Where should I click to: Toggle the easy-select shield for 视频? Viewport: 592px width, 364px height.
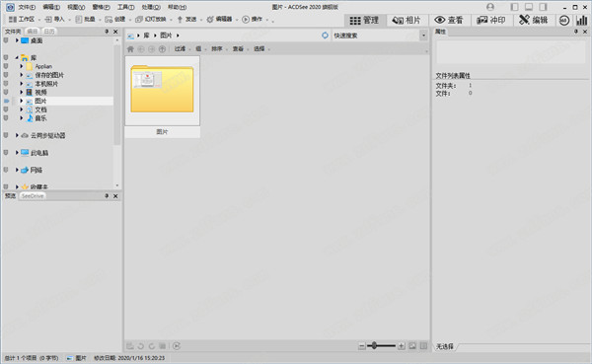point(6,92)
